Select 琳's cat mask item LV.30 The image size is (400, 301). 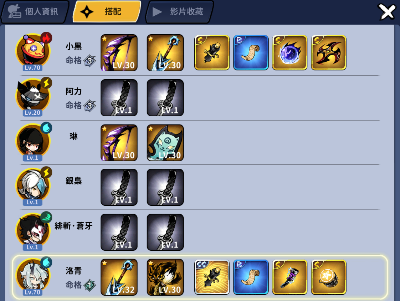[x=165, y=143]
